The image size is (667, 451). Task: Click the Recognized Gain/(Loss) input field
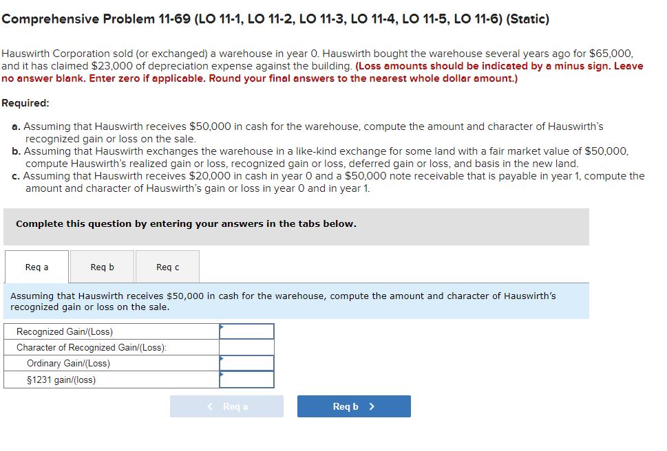click(246, 331)
